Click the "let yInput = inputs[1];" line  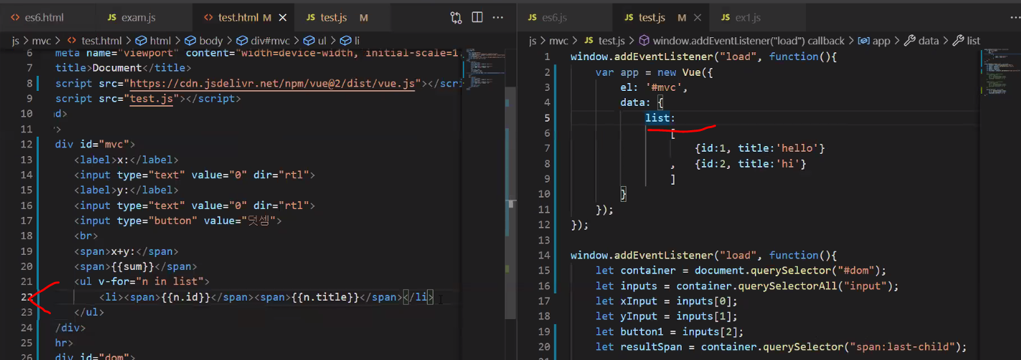point(667,316)
